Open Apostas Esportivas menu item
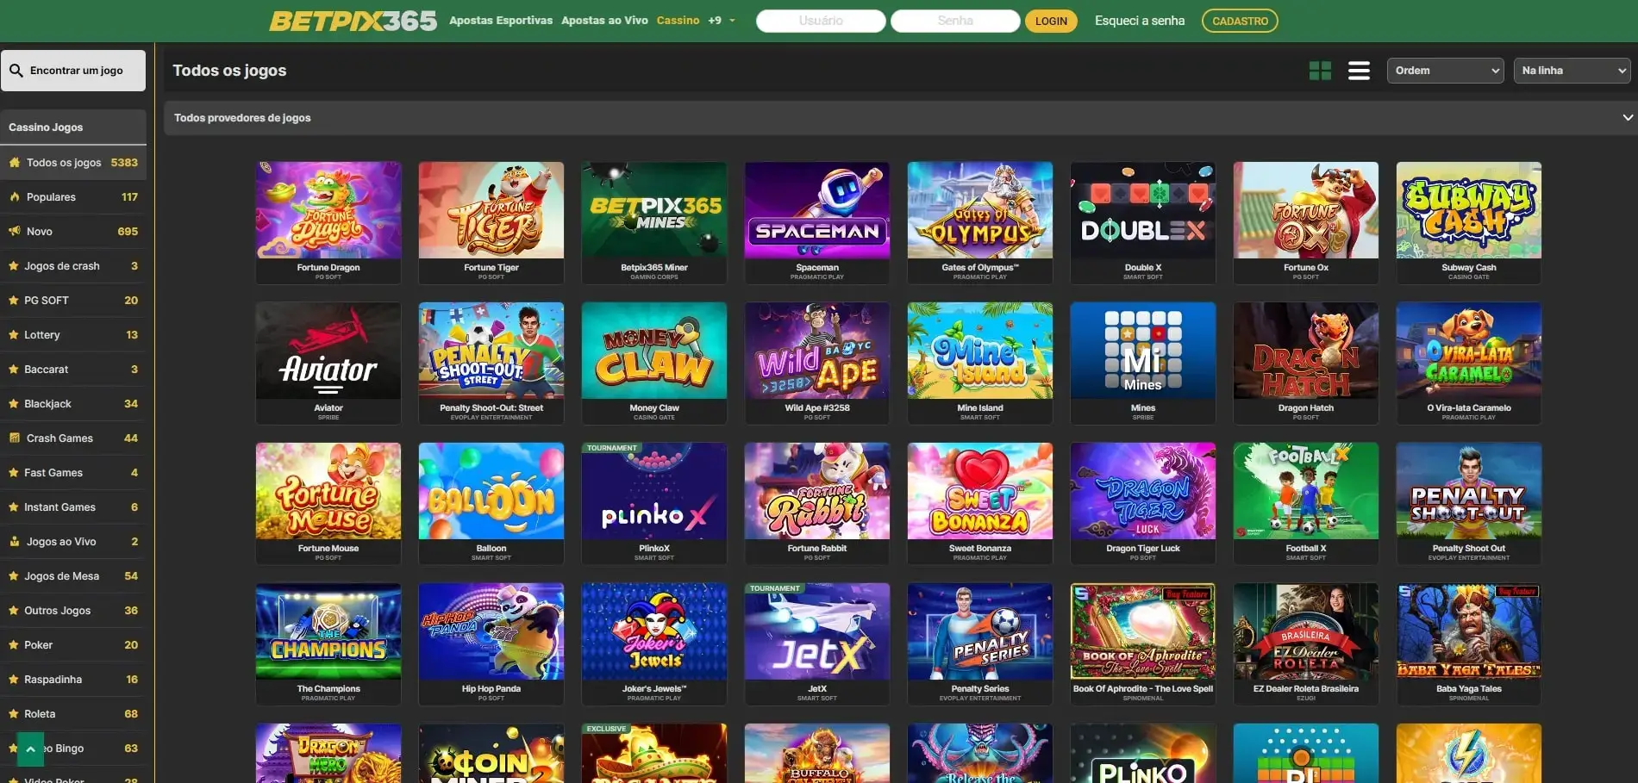 501,21
